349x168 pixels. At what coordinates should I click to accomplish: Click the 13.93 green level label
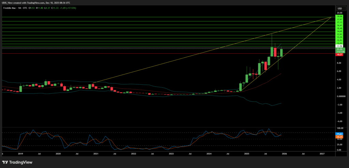coord(339,34)
